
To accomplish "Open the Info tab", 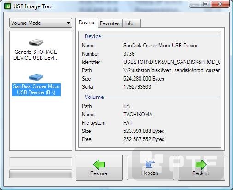I will pos(131,23).
